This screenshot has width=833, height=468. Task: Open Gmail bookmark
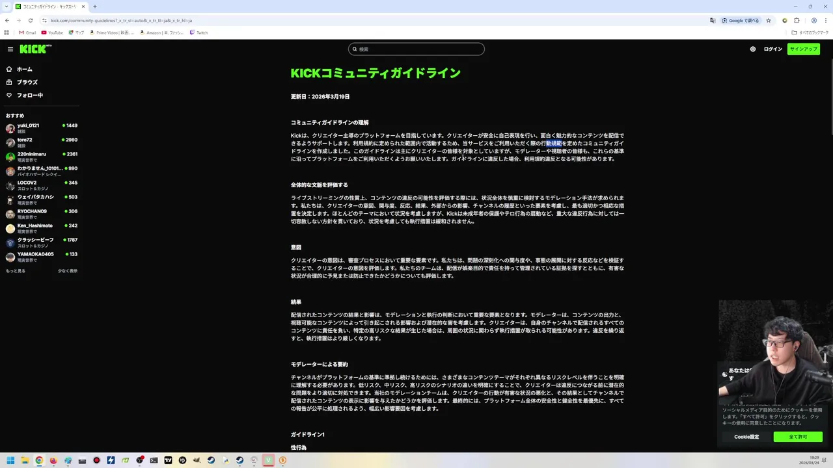pos(27,32)
